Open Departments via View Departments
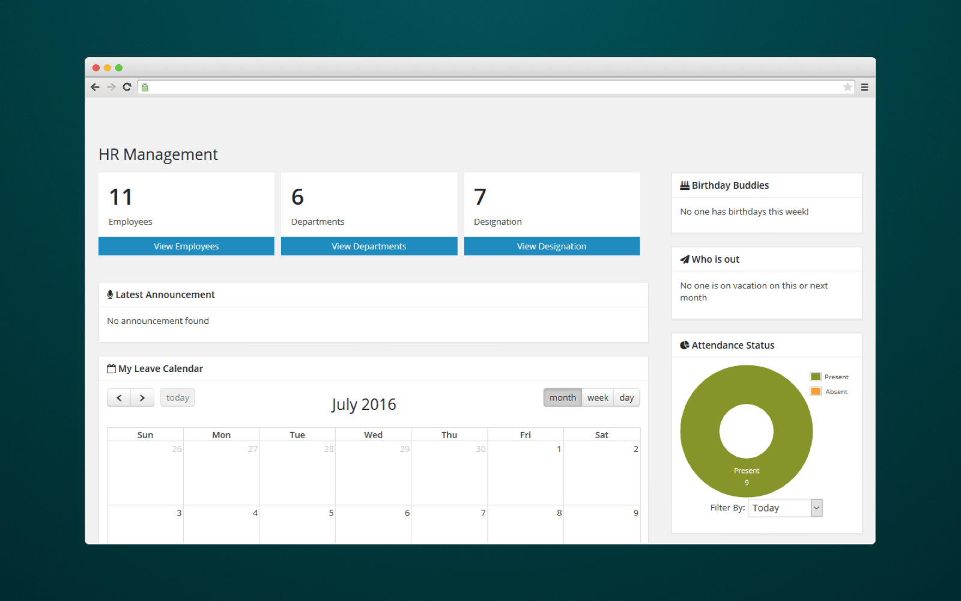The width and height of the screenshot is (961, 601). [369, 246]
